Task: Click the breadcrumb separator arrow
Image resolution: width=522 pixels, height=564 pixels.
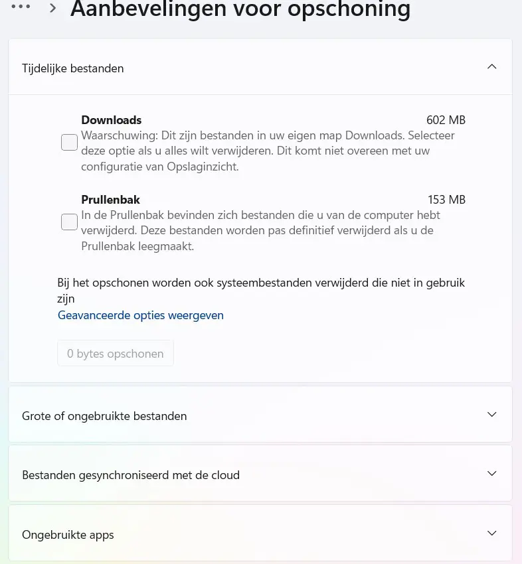Action: (52, 8)
